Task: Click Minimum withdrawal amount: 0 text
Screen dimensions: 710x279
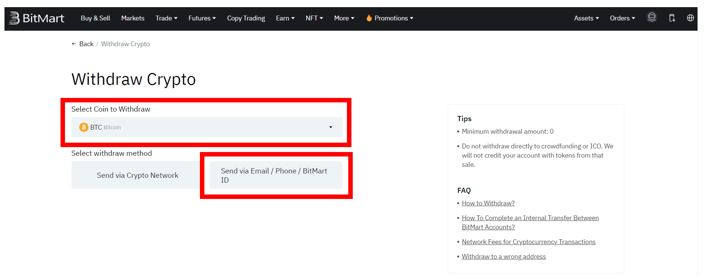Action: 507,131
